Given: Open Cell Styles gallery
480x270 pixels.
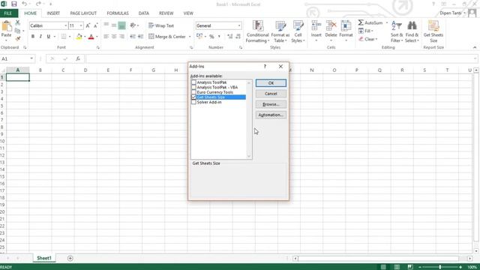Looking at the screenshot, I should pyautogui.click(x=298, y=31).
